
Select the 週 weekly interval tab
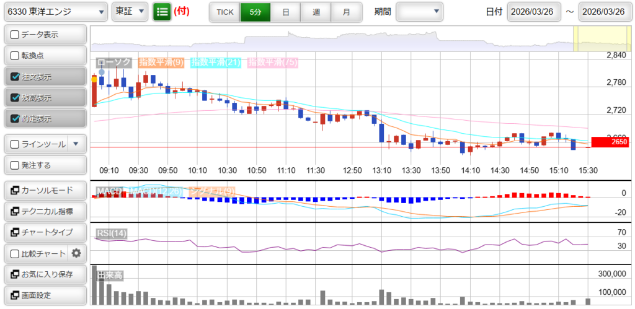tap(316, 12)
